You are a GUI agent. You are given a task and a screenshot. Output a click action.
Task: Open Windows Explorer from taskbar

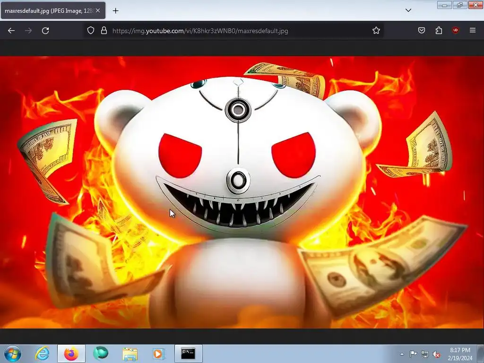tap(130, 354)
